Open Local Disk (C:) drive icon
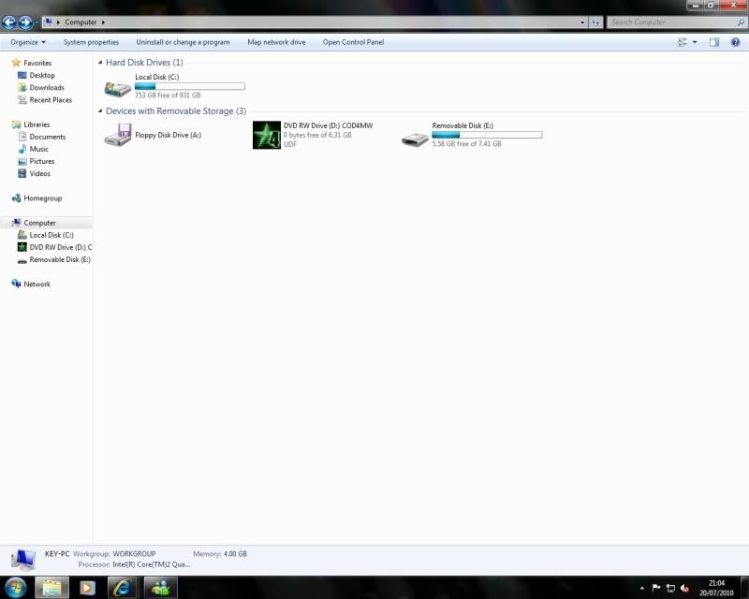The height and width of the screenshot is (599, 749). 118,88
